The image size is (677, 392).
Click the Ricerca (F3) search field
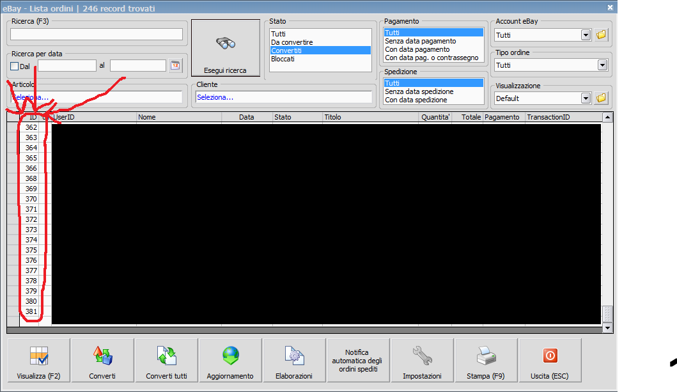point(97,35)
